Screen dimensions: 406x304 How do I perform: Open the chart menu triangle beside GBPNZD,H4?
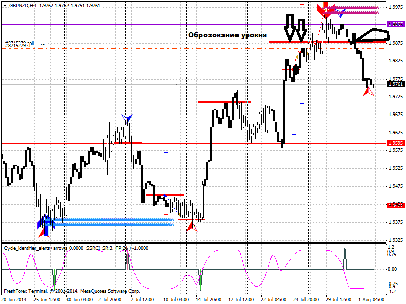[x=5, y=5]
